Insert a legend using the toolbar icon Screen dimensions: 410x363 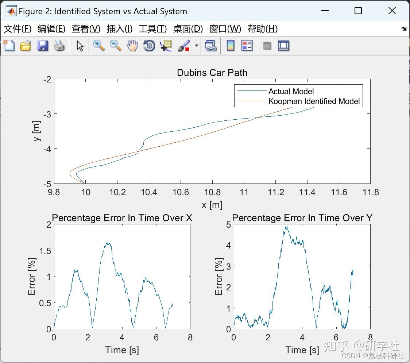247,46
